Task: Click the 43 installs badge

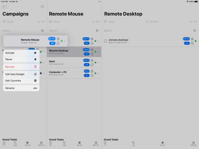Action: coord(87,43)
